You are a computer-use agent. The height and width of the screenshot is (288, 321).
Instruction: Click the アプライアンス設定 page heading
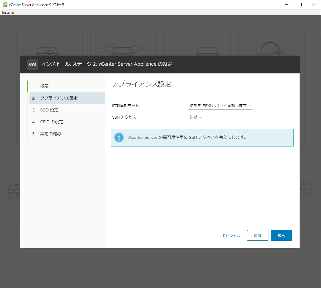point(141,84)
